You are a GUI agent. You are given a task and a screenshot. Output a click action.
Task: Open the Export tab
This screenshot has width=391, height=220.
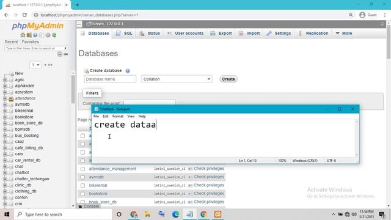click(x=221, y=33)
